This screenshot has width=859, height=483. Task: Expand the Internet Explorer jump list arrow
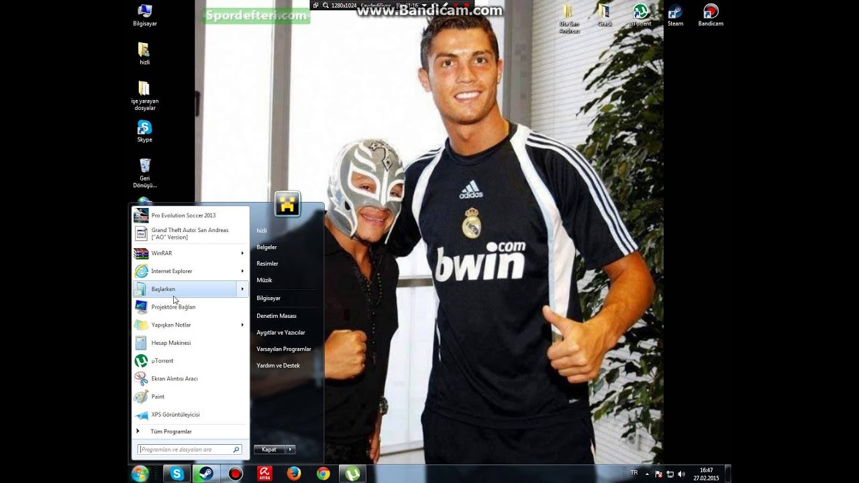242,271
